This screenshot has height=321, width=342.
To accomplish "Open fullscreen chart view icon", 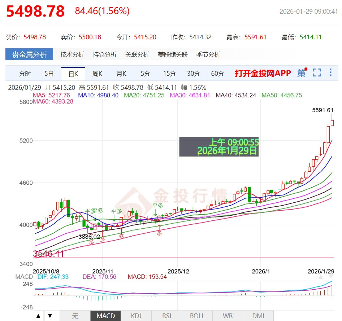I will [317, 72].
